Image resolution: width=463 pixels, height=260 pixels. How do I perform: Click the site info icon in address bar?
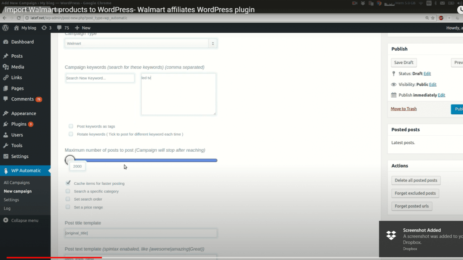coord(27,18)
